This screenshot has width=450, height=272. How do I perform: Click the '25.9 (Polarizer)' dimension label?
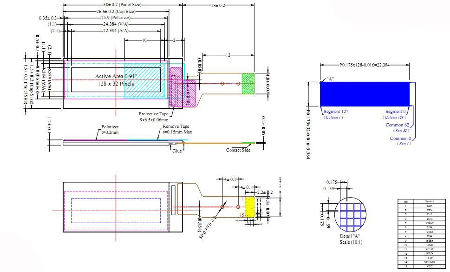point(116,18)
